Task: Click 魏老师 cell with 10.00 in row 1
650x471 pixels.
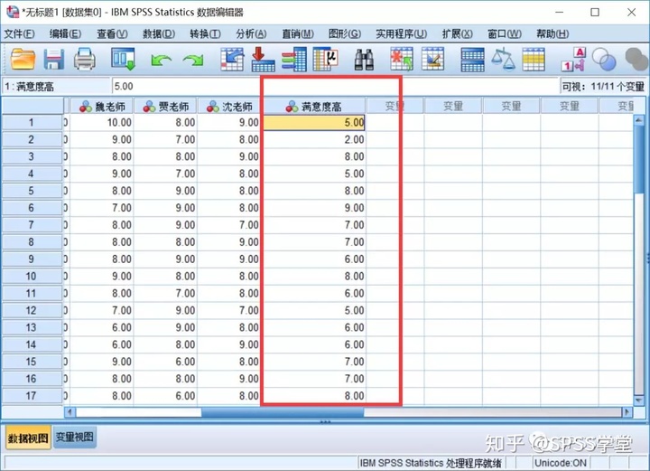Action: click(x=101, y=122)
